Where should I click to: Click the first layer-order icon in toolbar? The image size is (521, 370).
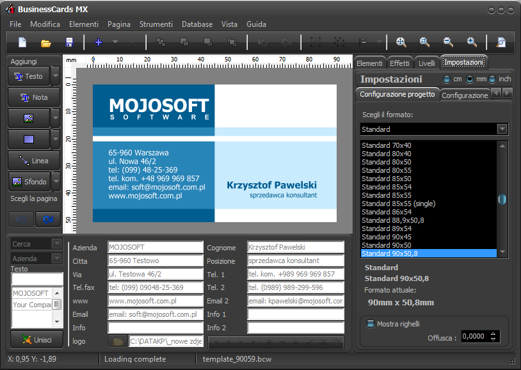(x=161, y=42)
